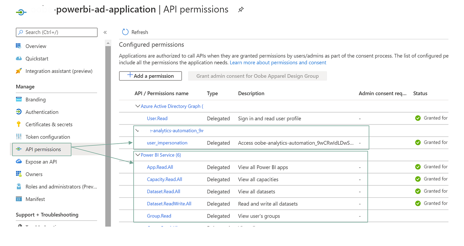Click inside the Search (Ctrl+/) field

pos(56,32)
